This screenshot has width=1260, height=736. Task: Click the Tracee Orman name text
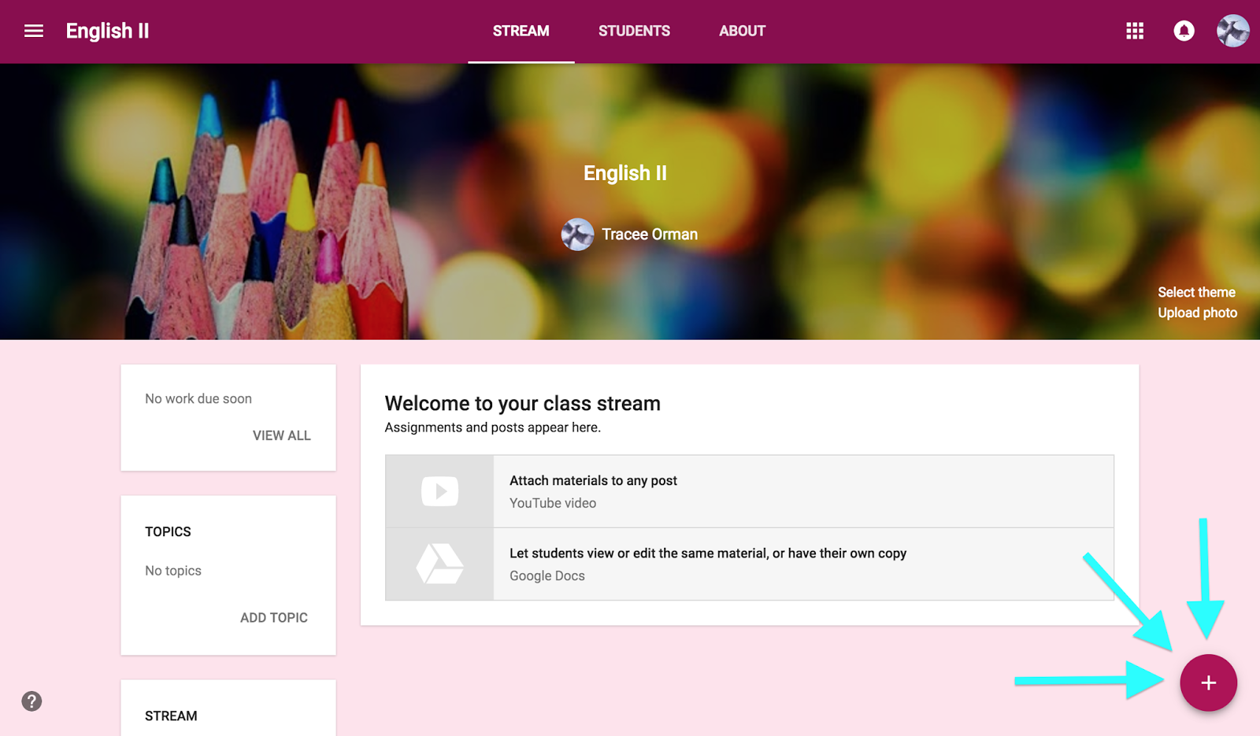(x=650, y=234)
